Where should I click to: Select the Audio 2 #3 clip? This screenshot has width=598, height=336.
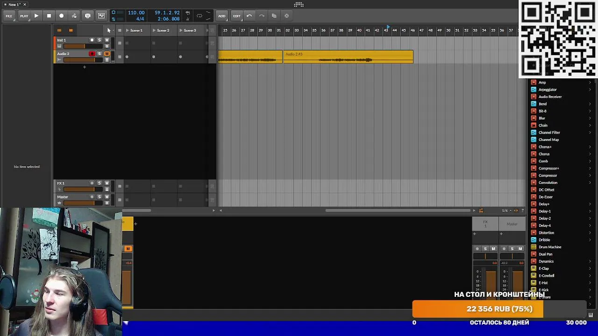click(348, 57)
